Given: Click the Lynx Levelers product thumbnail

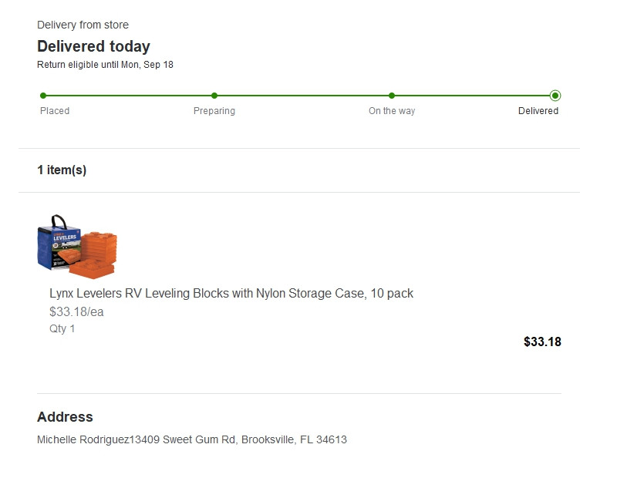Looking at the screenshot, I should 77,244.
